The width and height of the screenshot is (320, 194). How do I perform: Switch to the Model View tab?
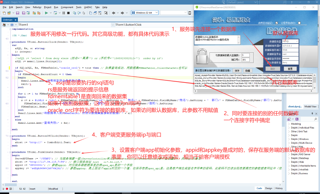[311, 107]
